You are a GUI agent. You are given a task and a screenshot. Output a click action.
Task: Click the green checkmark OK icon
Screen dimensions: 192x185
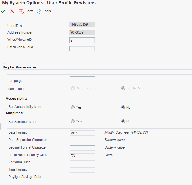[x=3, y=11]
